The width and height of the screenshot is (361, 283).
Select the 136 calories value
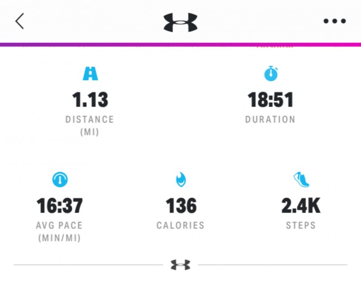180,206
